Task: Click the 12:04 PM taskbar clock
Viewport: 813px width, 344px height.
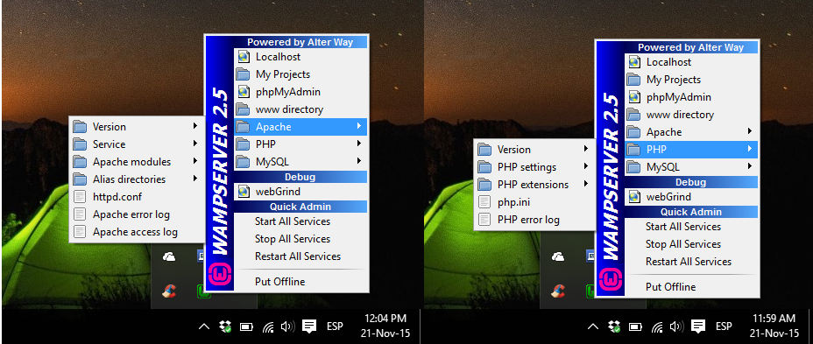Action: point(385,326)
